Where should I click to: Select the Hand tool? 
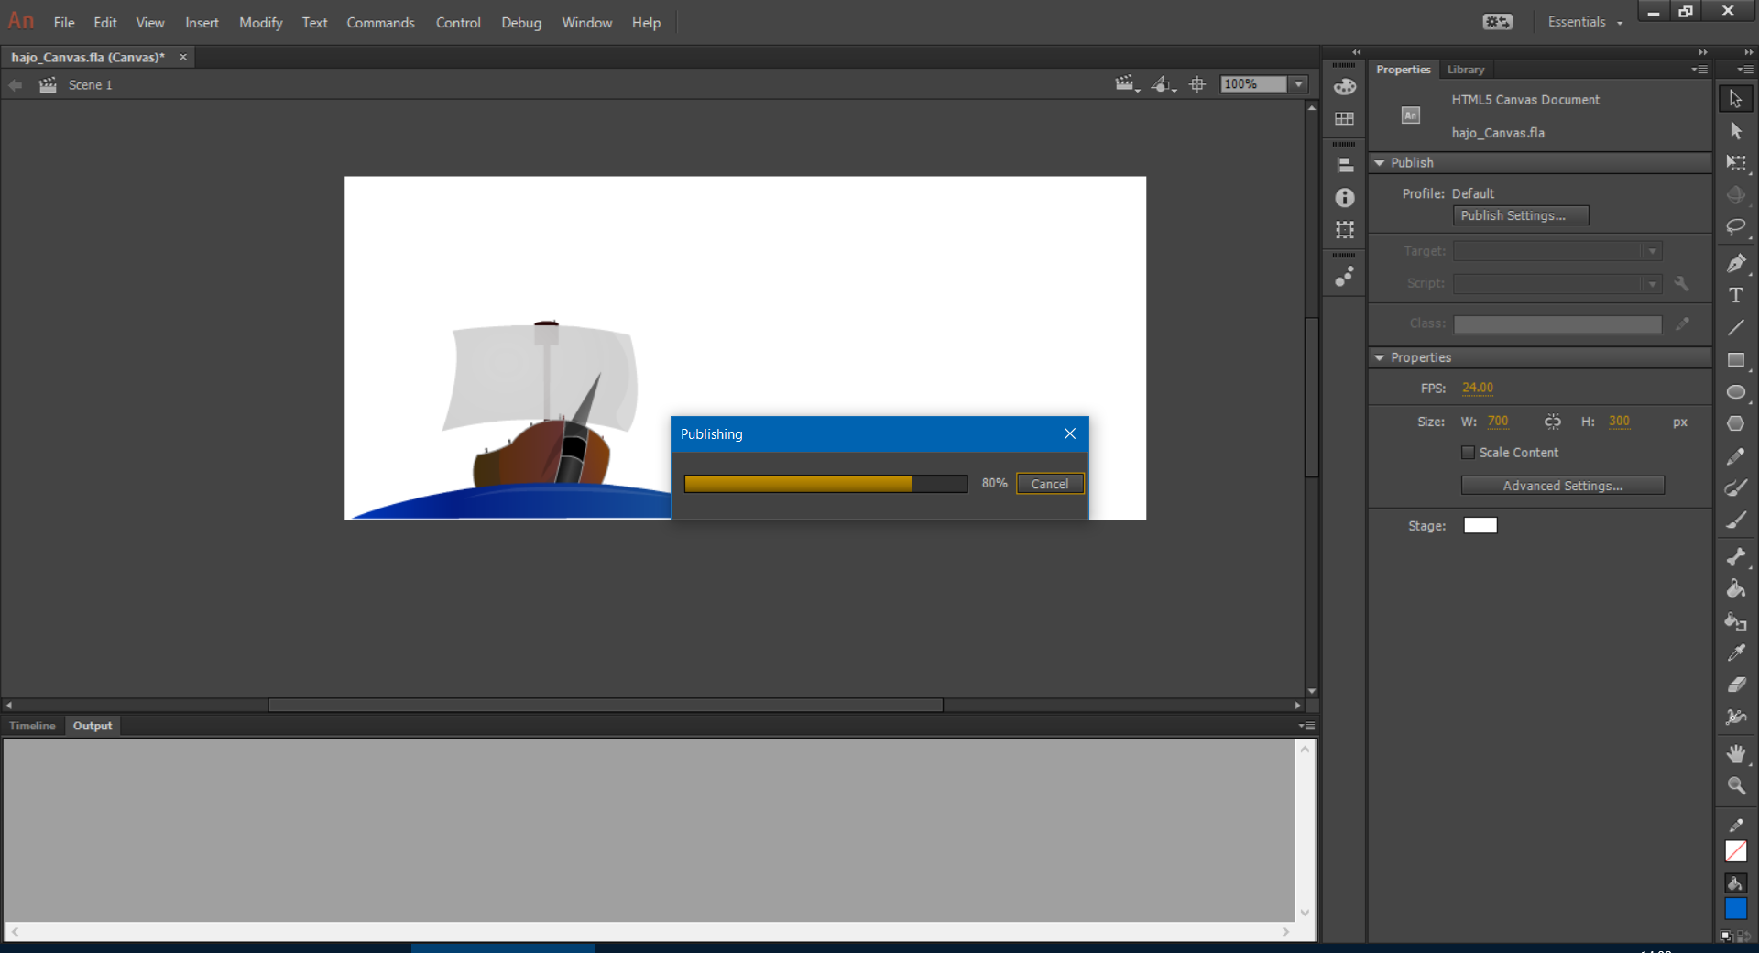(x=1735, y=753)
